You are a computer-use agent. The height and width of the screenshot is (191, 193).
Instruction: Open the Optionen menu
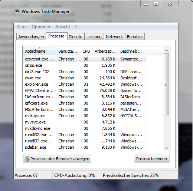coord(41,27)
